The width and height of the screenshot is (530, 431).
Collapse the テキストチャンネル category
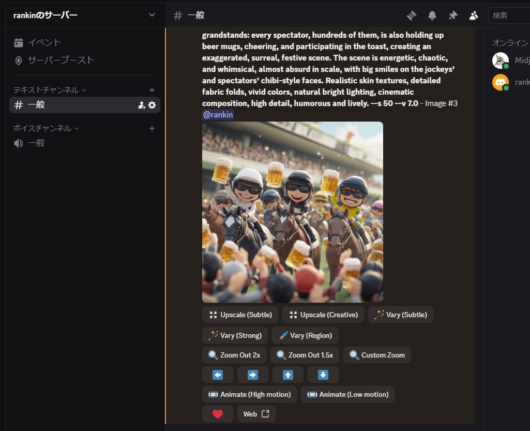coord(50,90)
